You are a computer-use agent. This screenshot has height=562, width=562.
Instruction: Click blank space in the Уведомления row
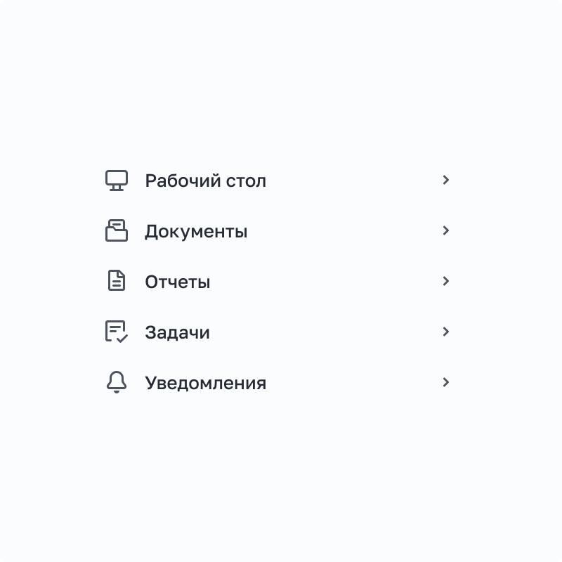click(351, 383)
